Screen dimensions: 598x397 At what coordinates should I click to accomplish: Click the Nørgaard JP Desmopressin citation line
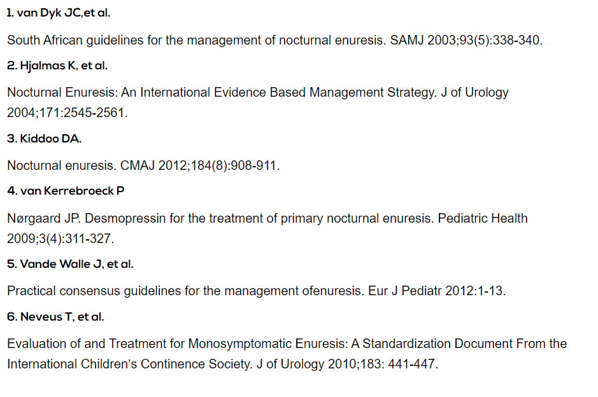click(267, 218)
